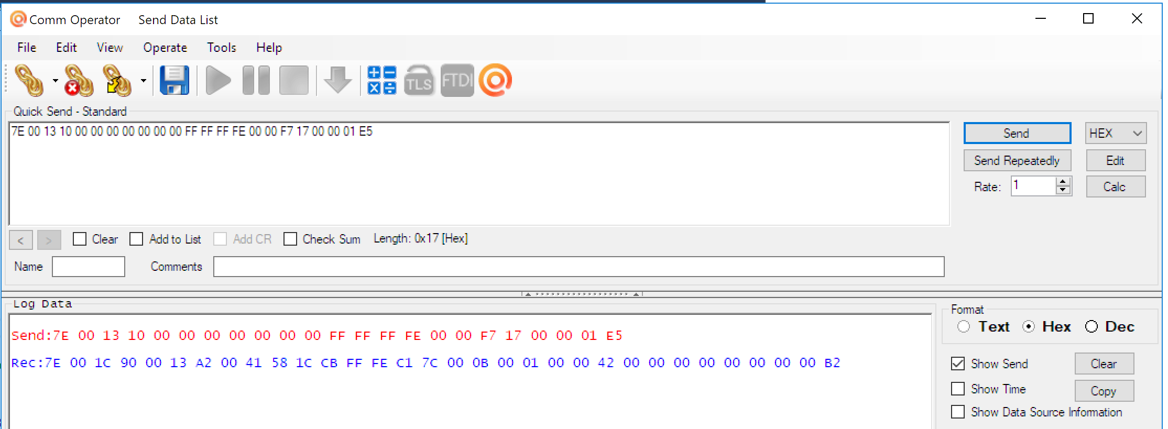
Task: Click the pause button in the toolbar
Action: click(256, 81)
